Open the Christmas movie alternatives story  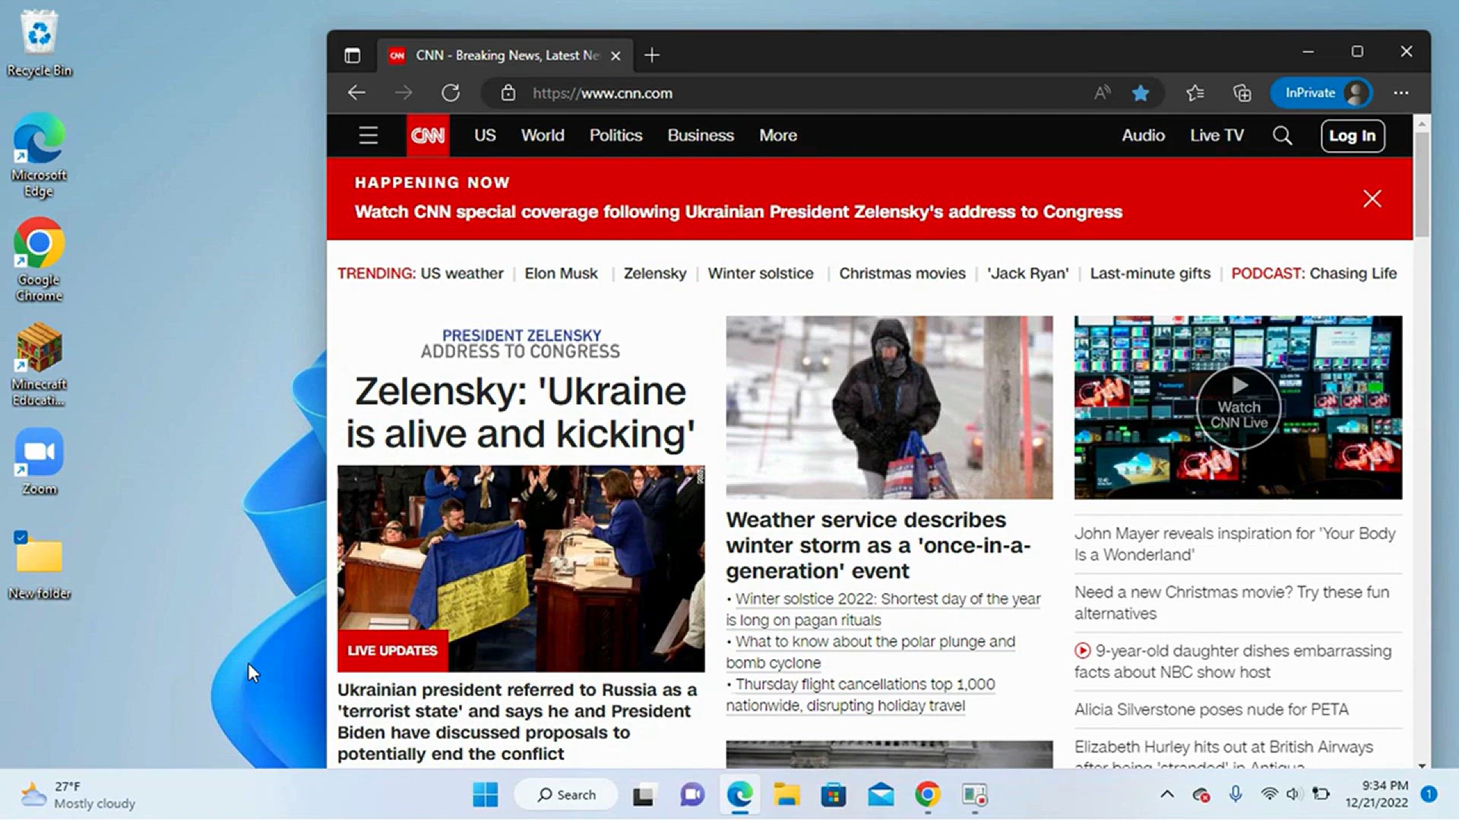pyautogui.click(x=1232, y=603)
